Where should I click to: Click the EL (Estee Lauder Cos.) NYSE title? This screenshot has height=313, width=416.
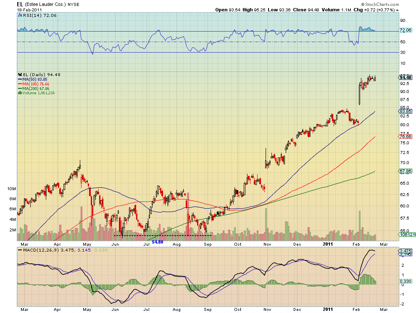48,4
